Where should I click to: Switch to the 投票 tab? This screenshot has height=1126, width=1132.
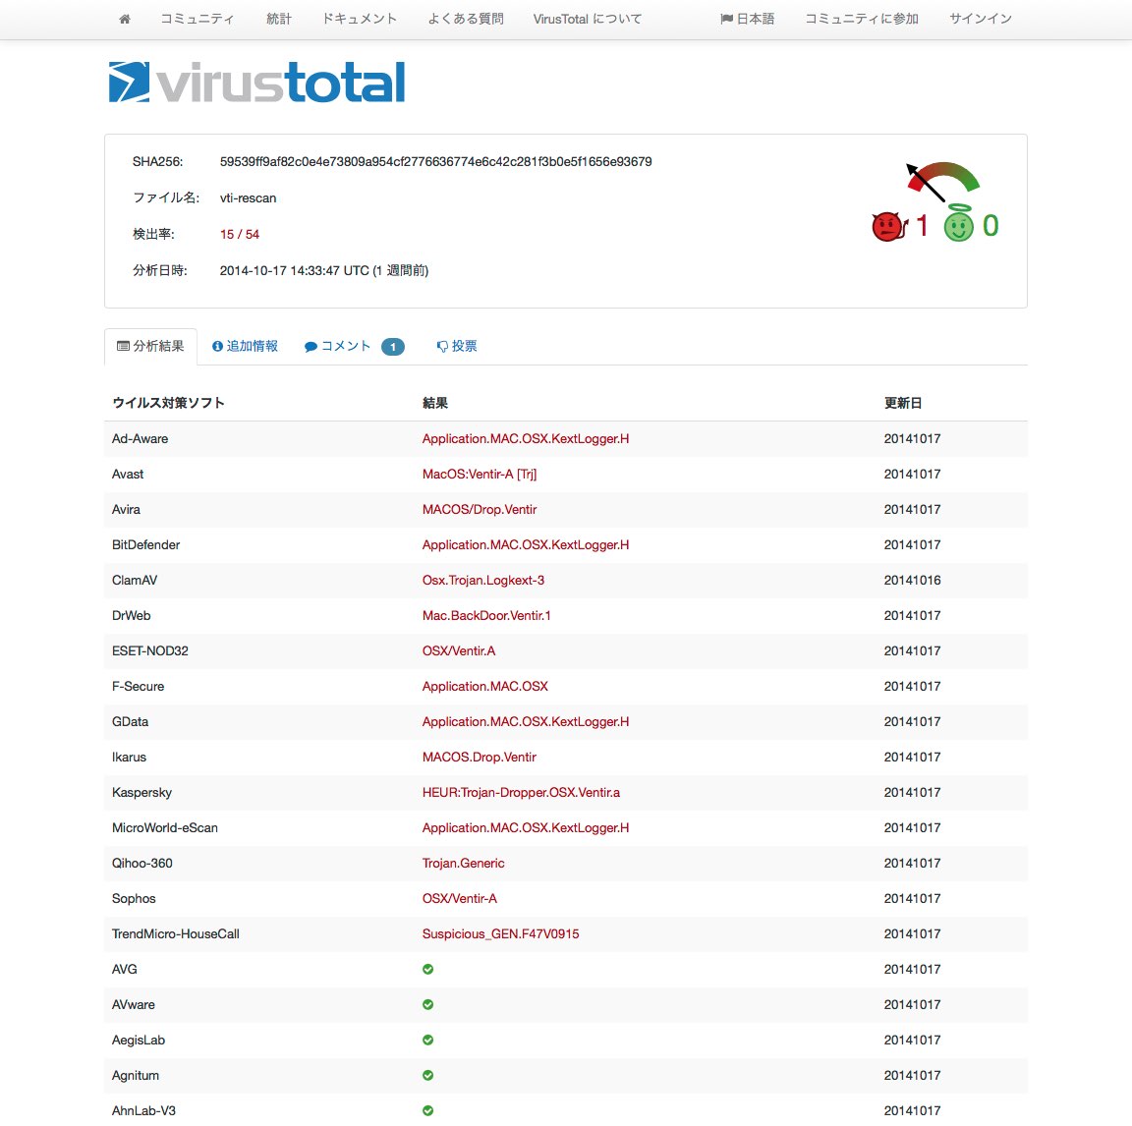(457, 347)
